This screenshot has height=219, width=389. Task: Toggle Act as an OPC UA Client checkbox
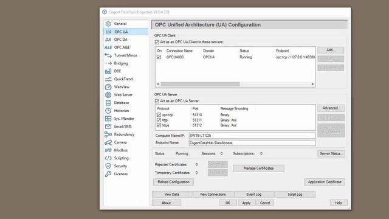[157, 42]
